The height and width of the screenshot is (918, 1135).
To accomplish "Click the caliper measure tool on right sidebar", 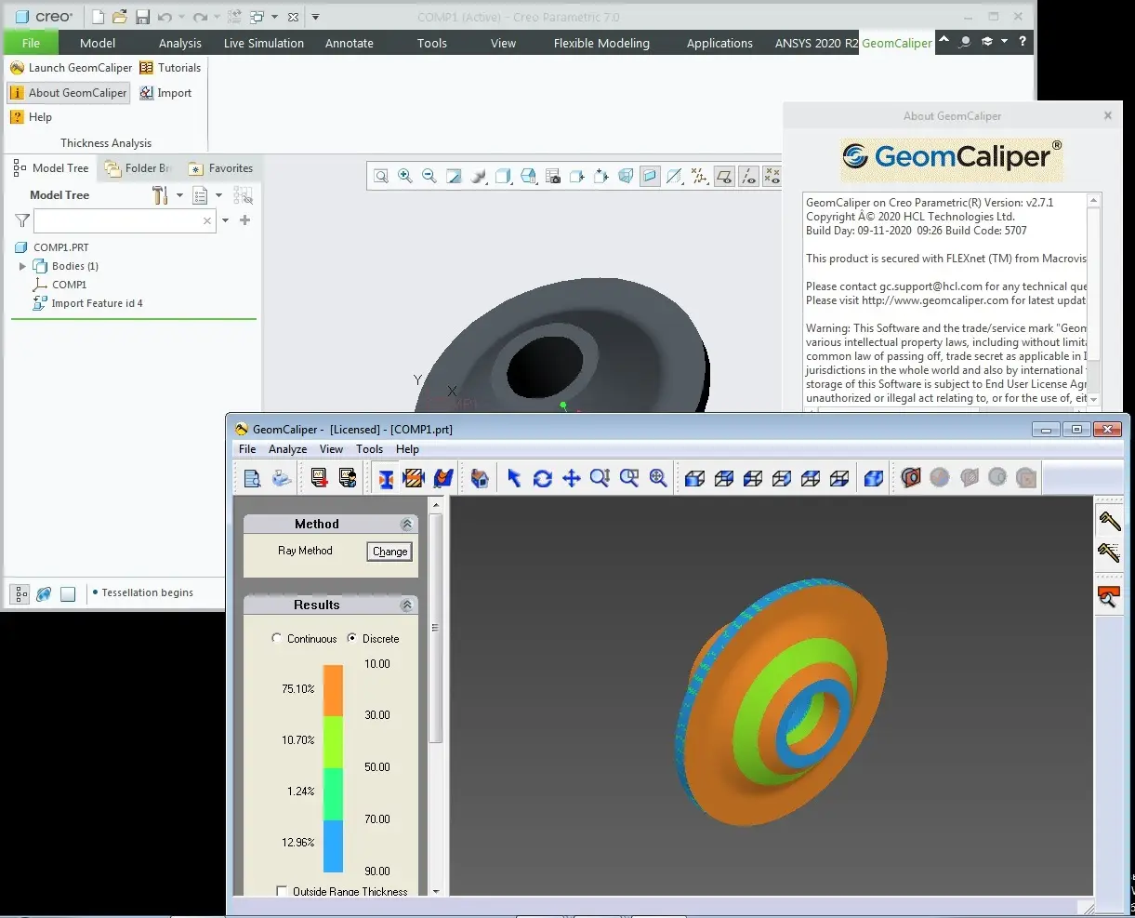I will (1109, 520).
